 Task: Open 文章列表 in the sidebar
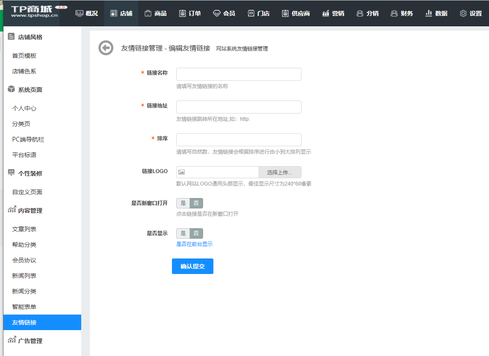(x=24, y=229)
